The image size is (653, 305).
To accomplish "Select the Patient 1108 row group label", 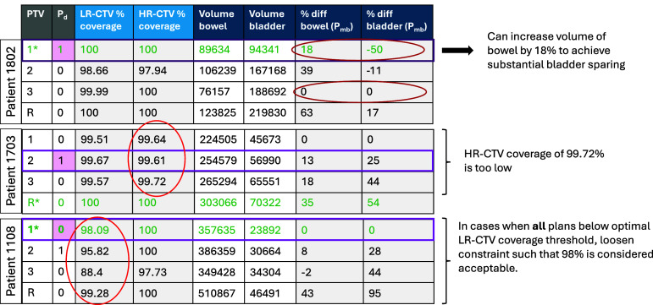I will [11, 262].
